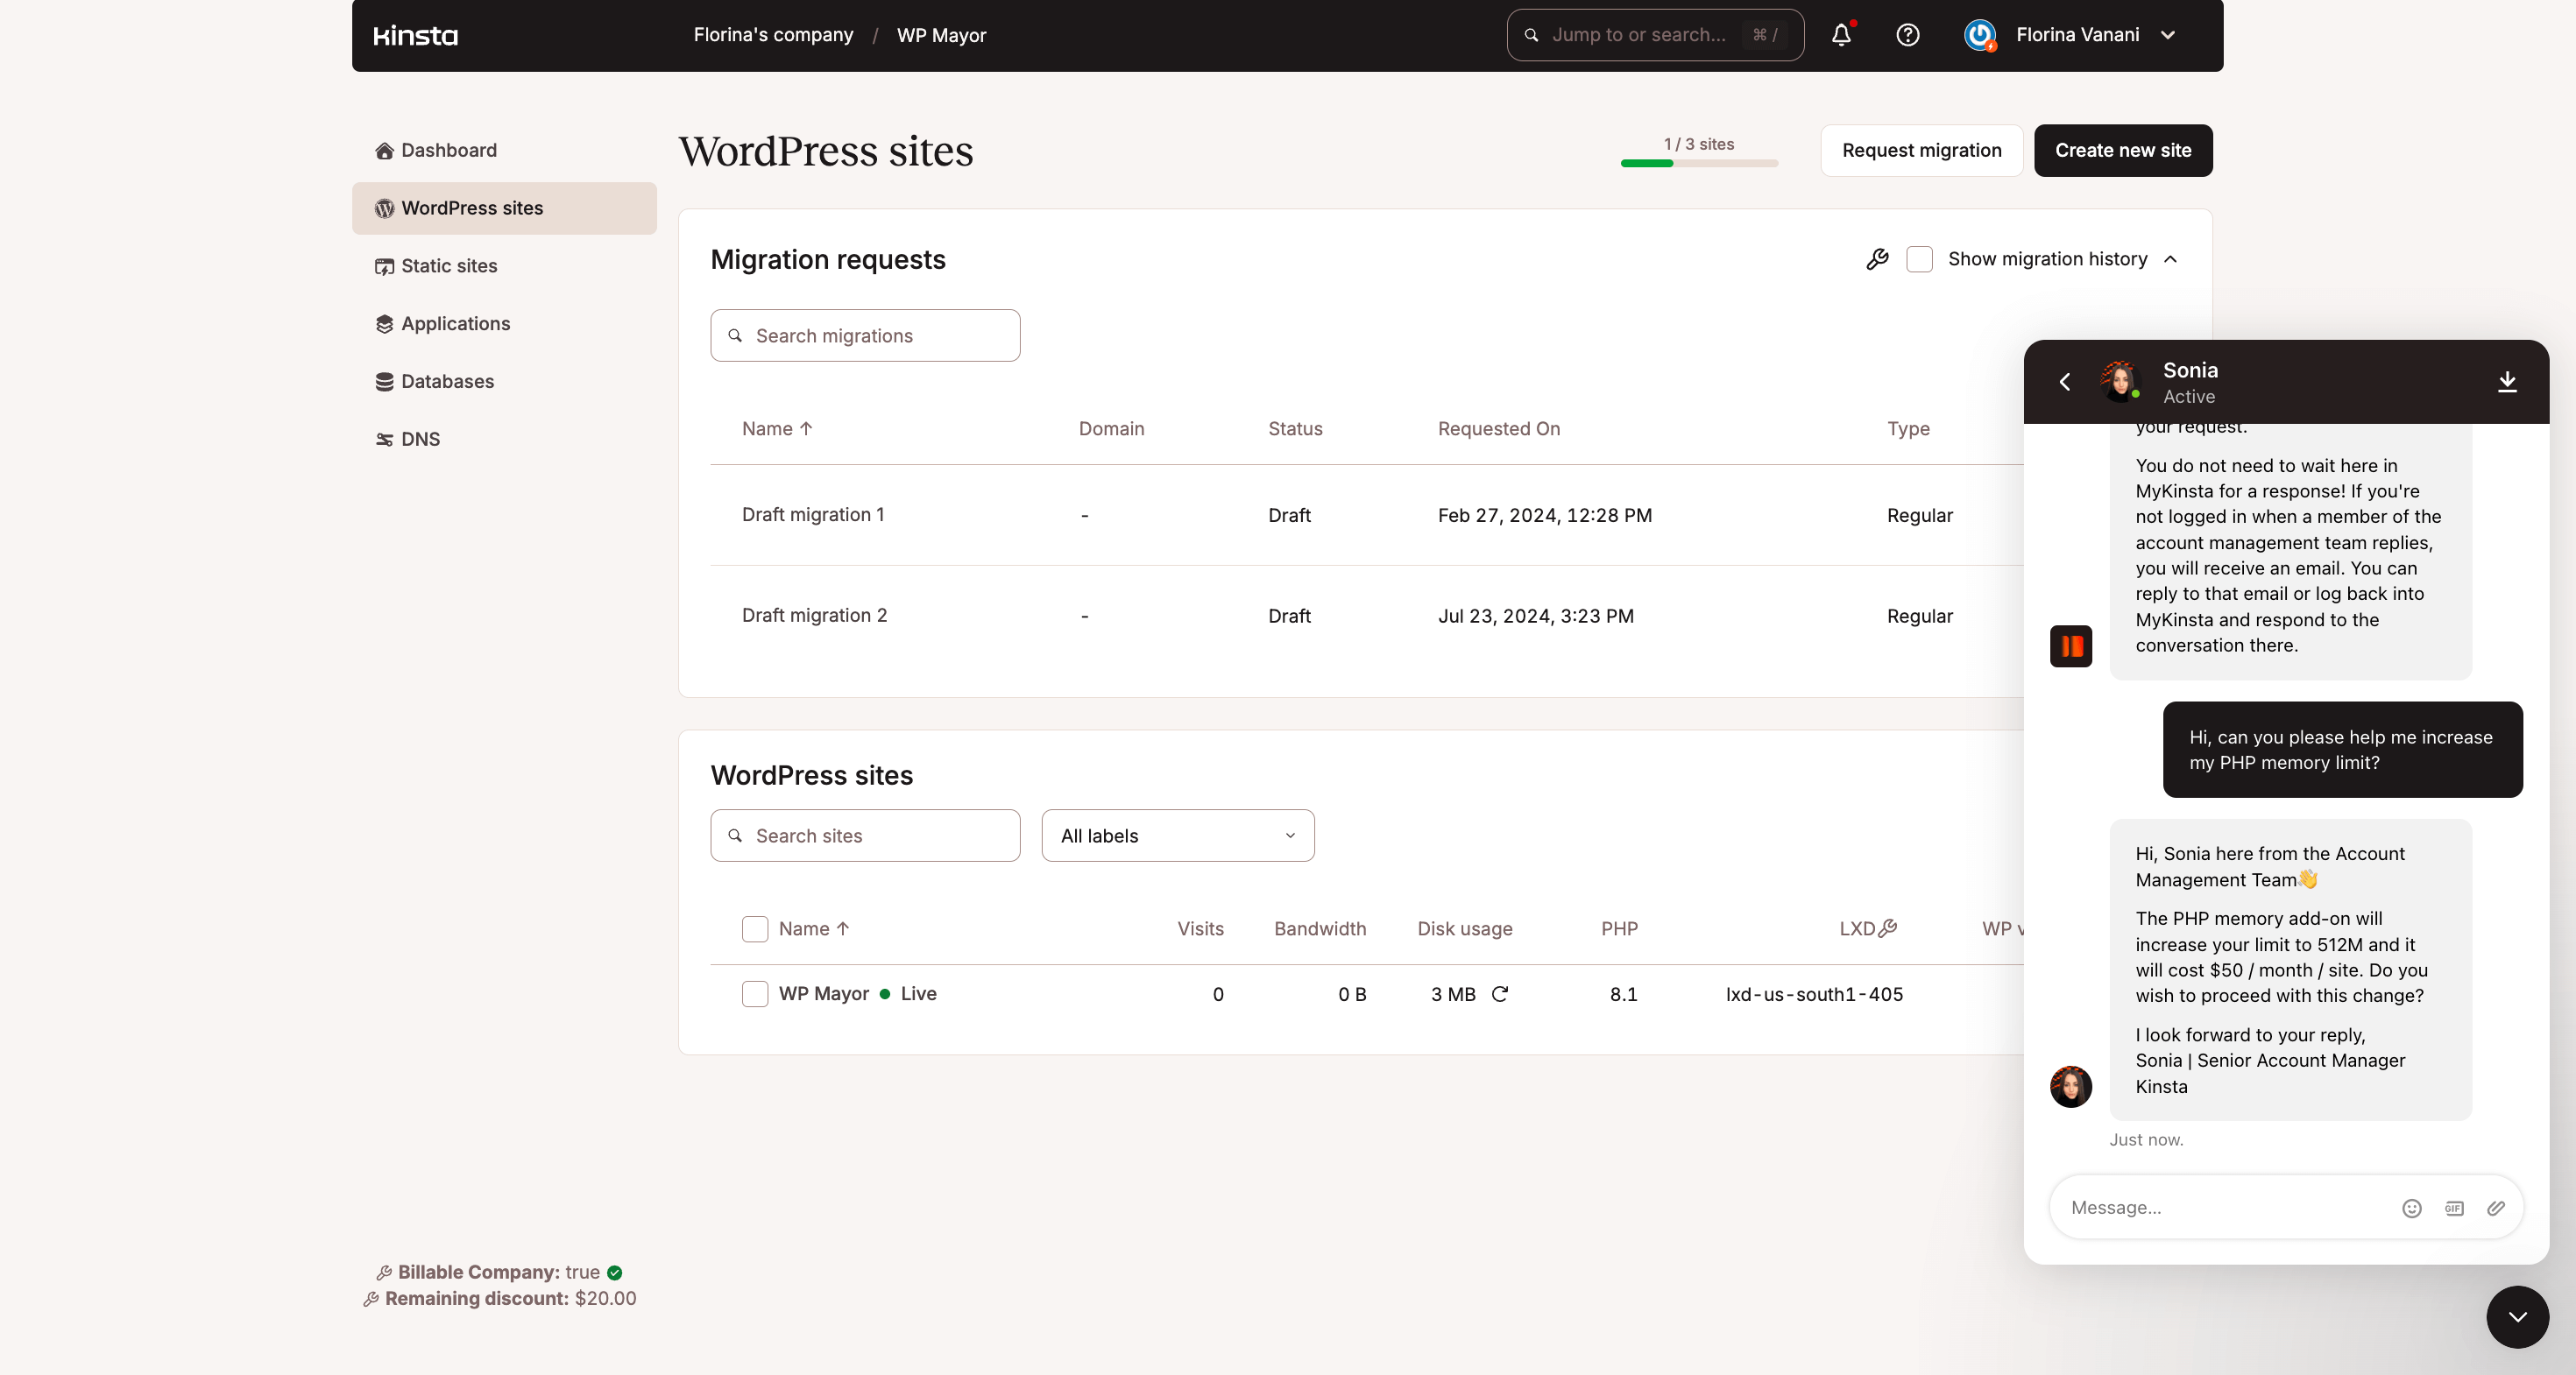Viewport: 2576px width, 1375px height.
Task: Open the emoji picker in chat
Action: point(2412,1208)
